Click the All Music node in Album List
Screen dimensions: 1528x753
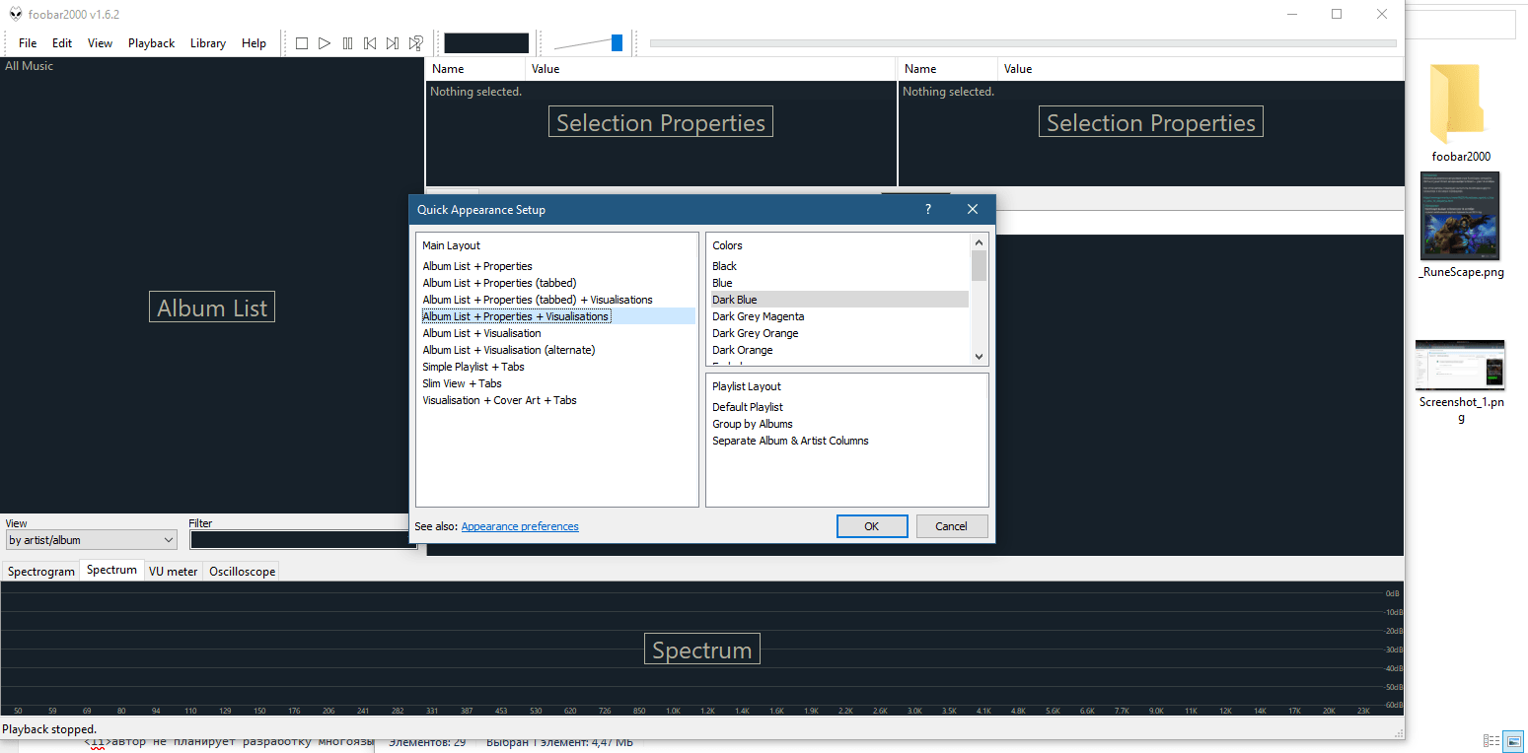pos(30,66)
